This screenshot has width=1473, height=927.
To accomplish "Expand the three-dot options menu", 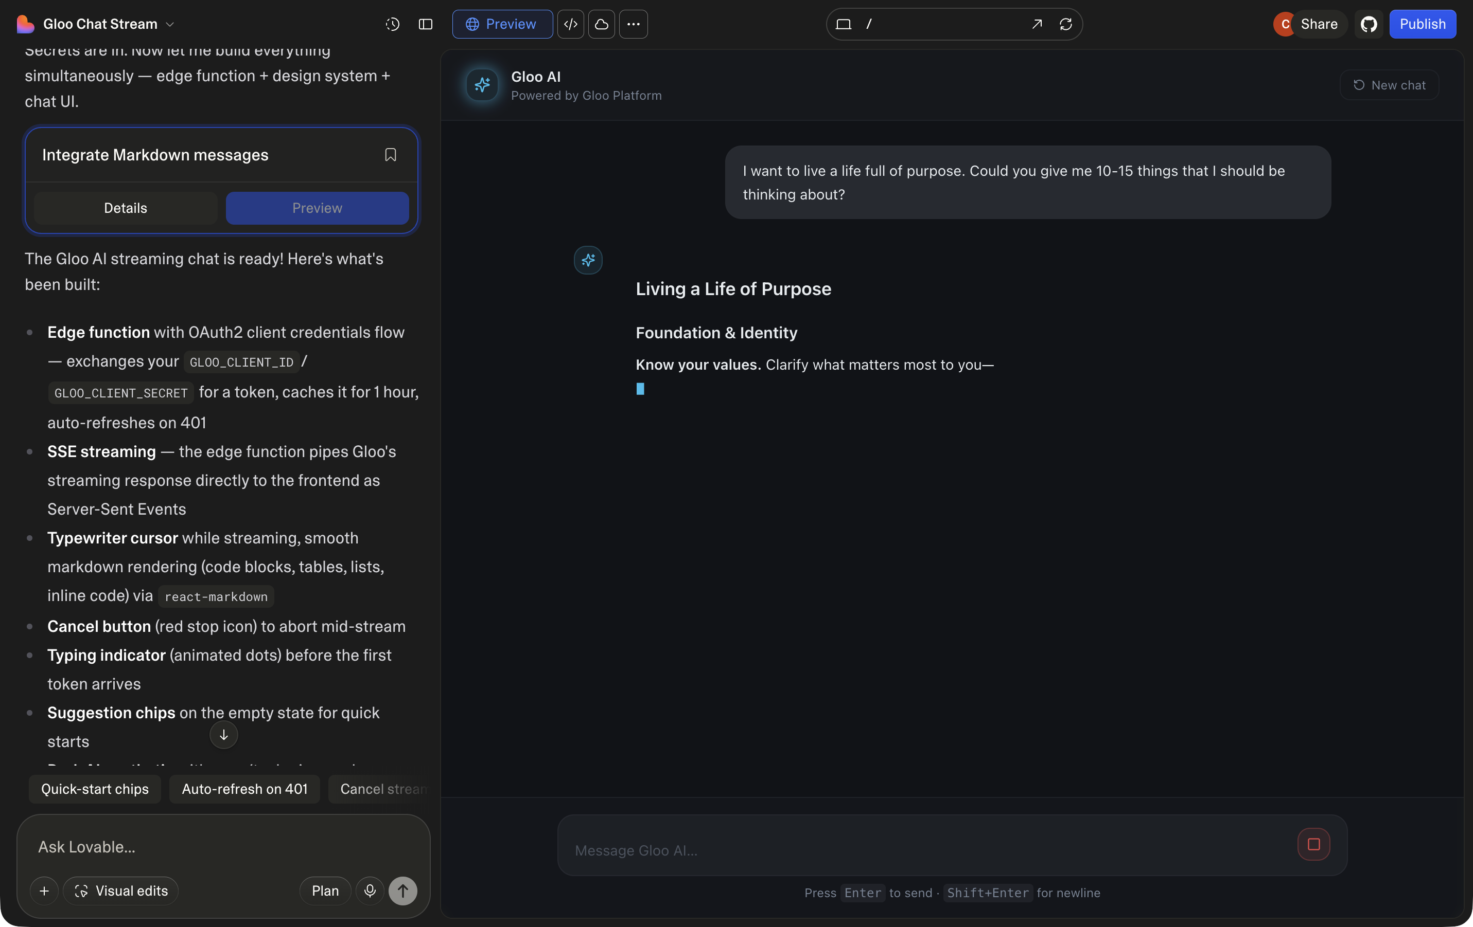I will 634,25.
